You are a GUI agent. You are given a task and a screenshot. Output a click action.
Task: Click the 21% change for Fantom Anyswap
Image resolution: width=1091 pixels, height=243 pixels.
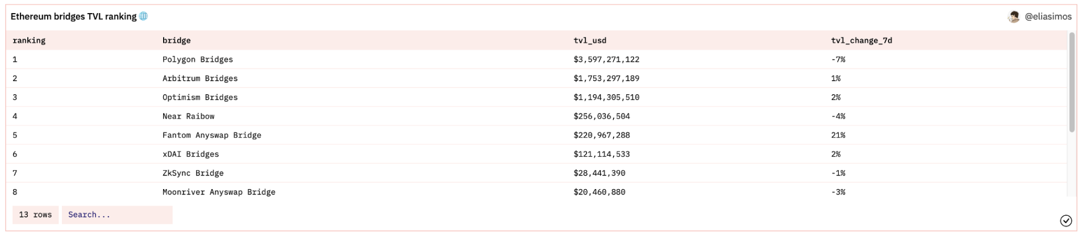click(x=838, y=135)
